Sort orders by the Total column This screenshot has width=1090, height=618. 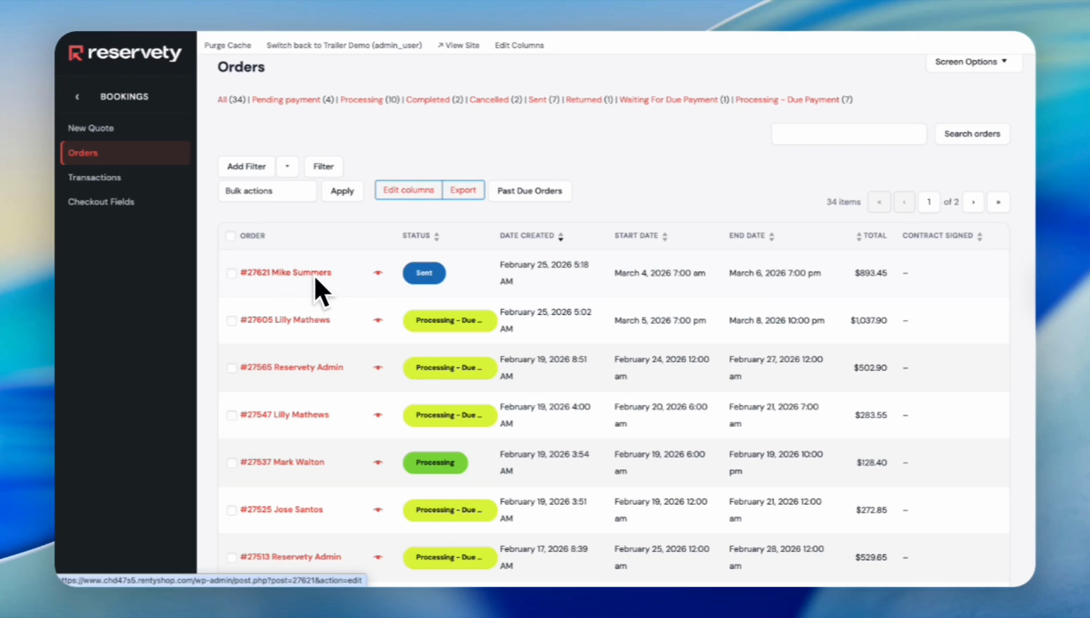[858, 235]
